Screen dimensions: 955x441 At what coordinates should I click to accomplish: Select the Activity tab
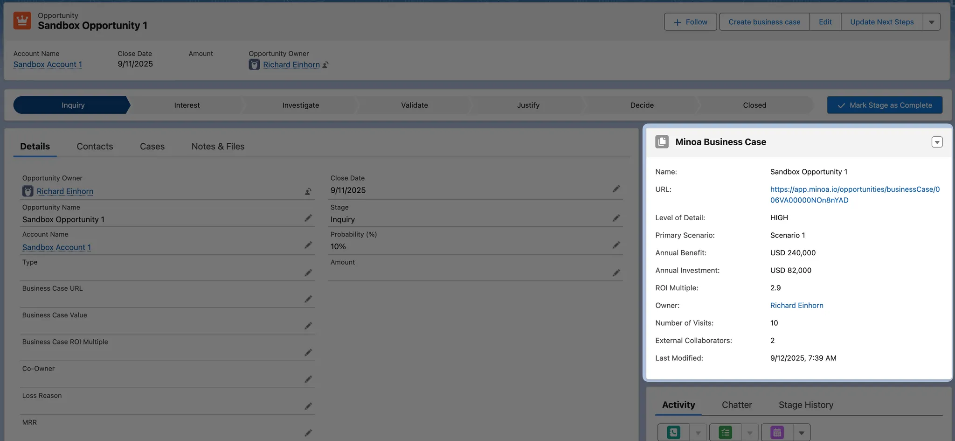(x=678, y=405)
